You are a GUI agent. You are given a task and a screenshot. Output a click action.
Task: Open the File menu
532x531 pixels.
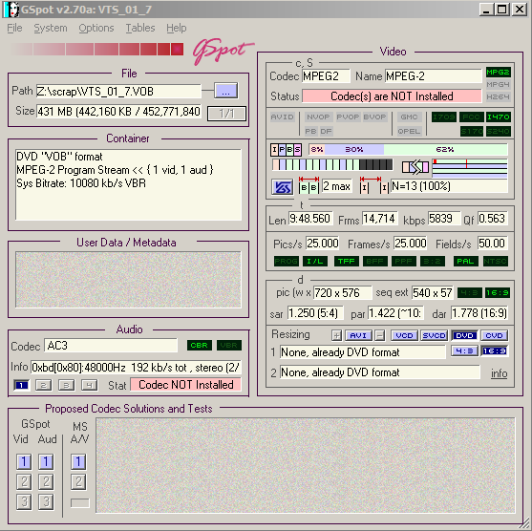point(14,28)
